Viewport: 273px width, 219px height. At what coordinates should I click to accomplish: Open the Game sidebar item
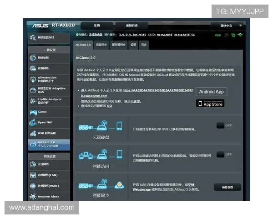[x=49, y=112]
